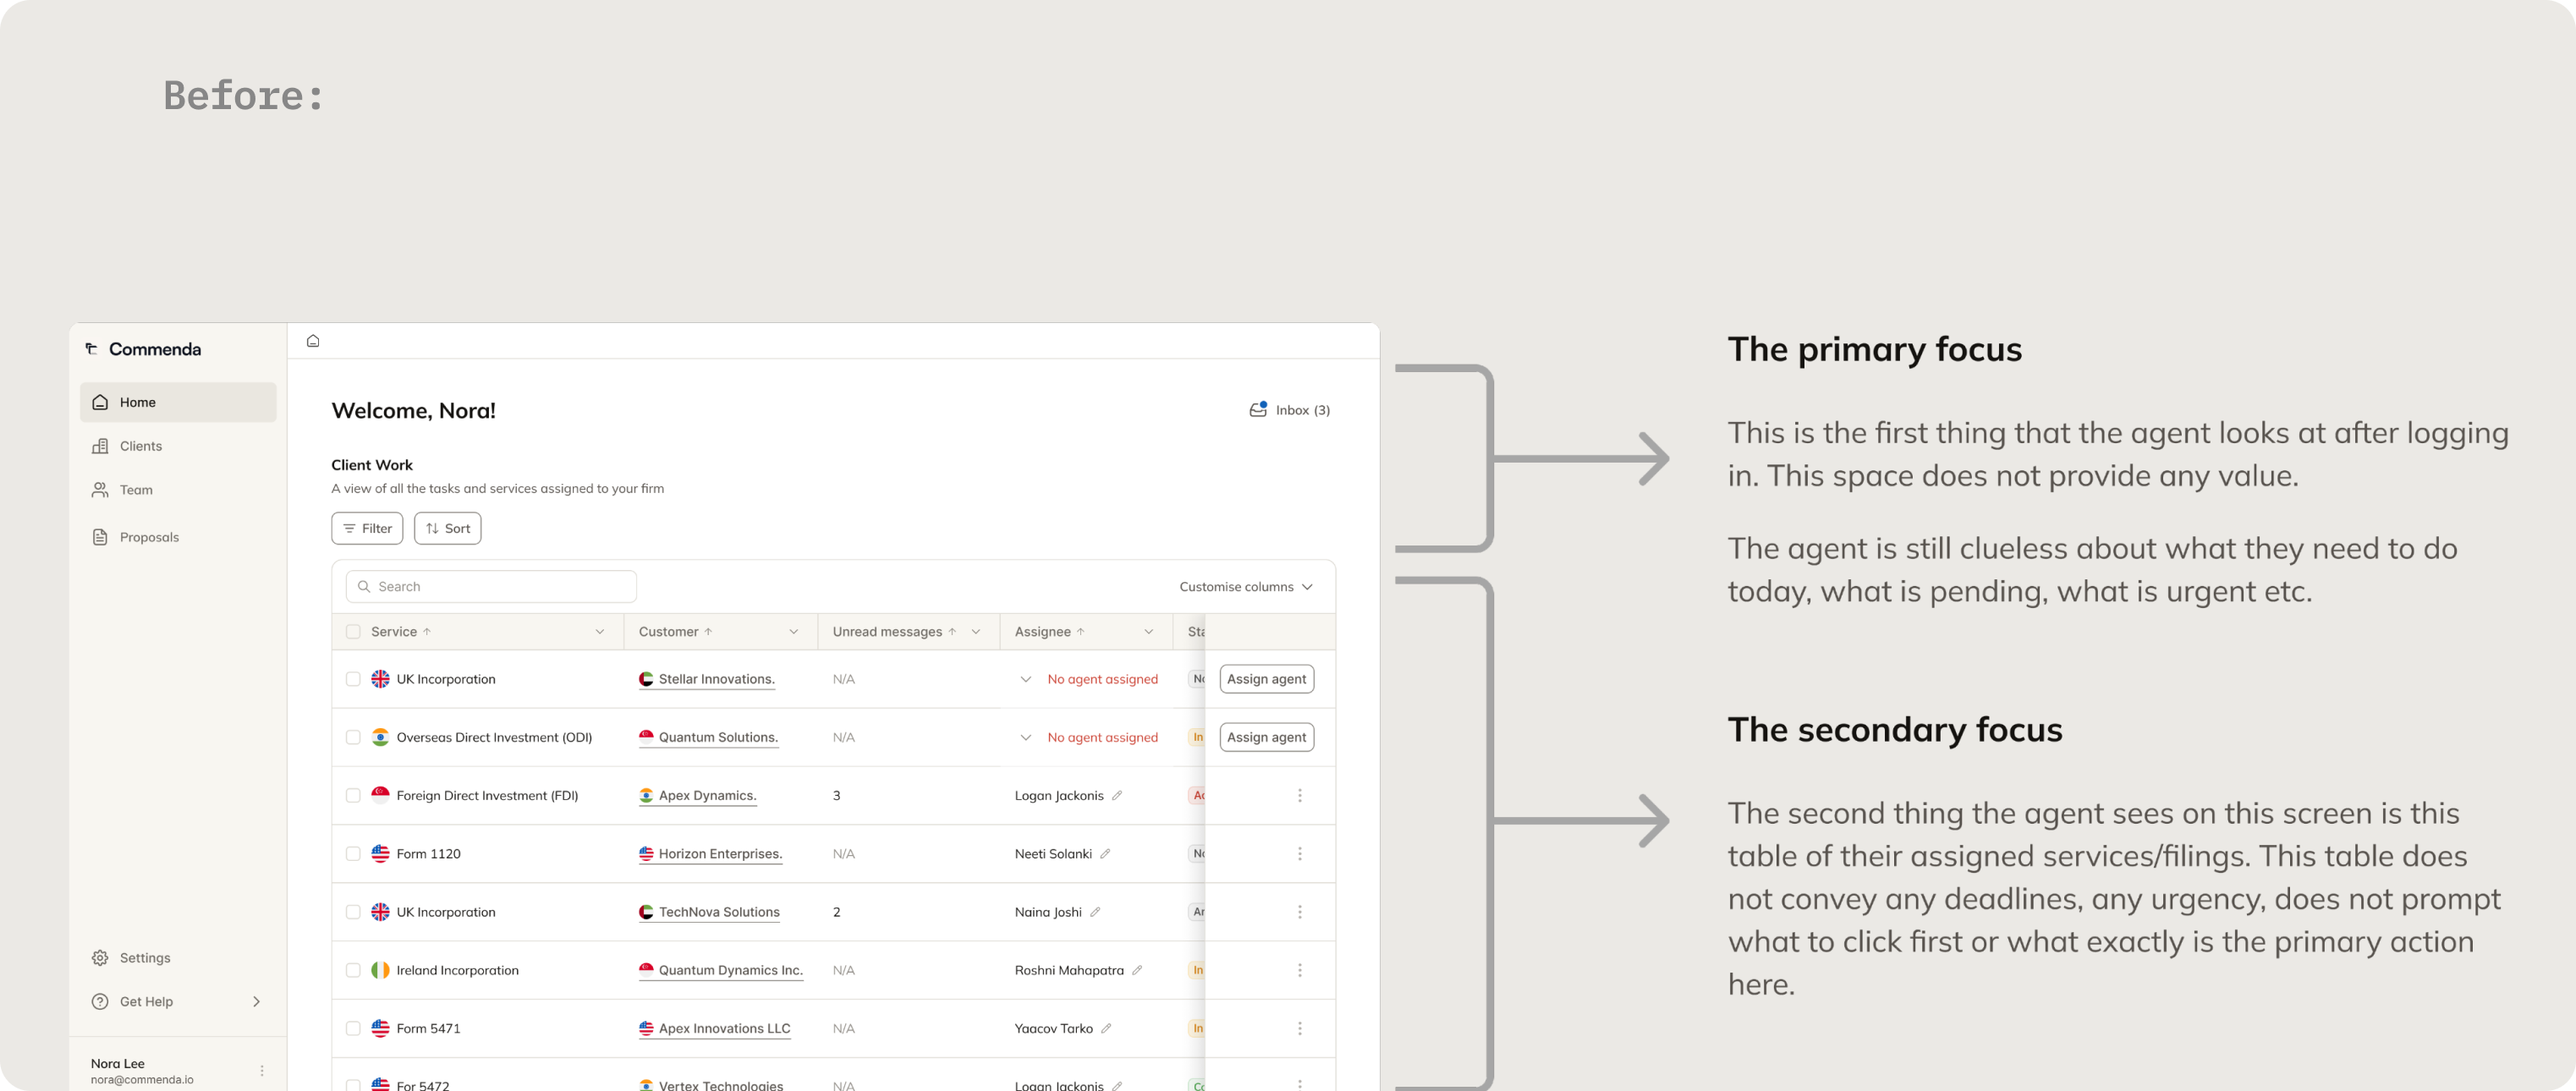This screenshot has height=1091, width=2576.
Task: Open row menu for TechNova Solutions row
Action: [1299, 911]
